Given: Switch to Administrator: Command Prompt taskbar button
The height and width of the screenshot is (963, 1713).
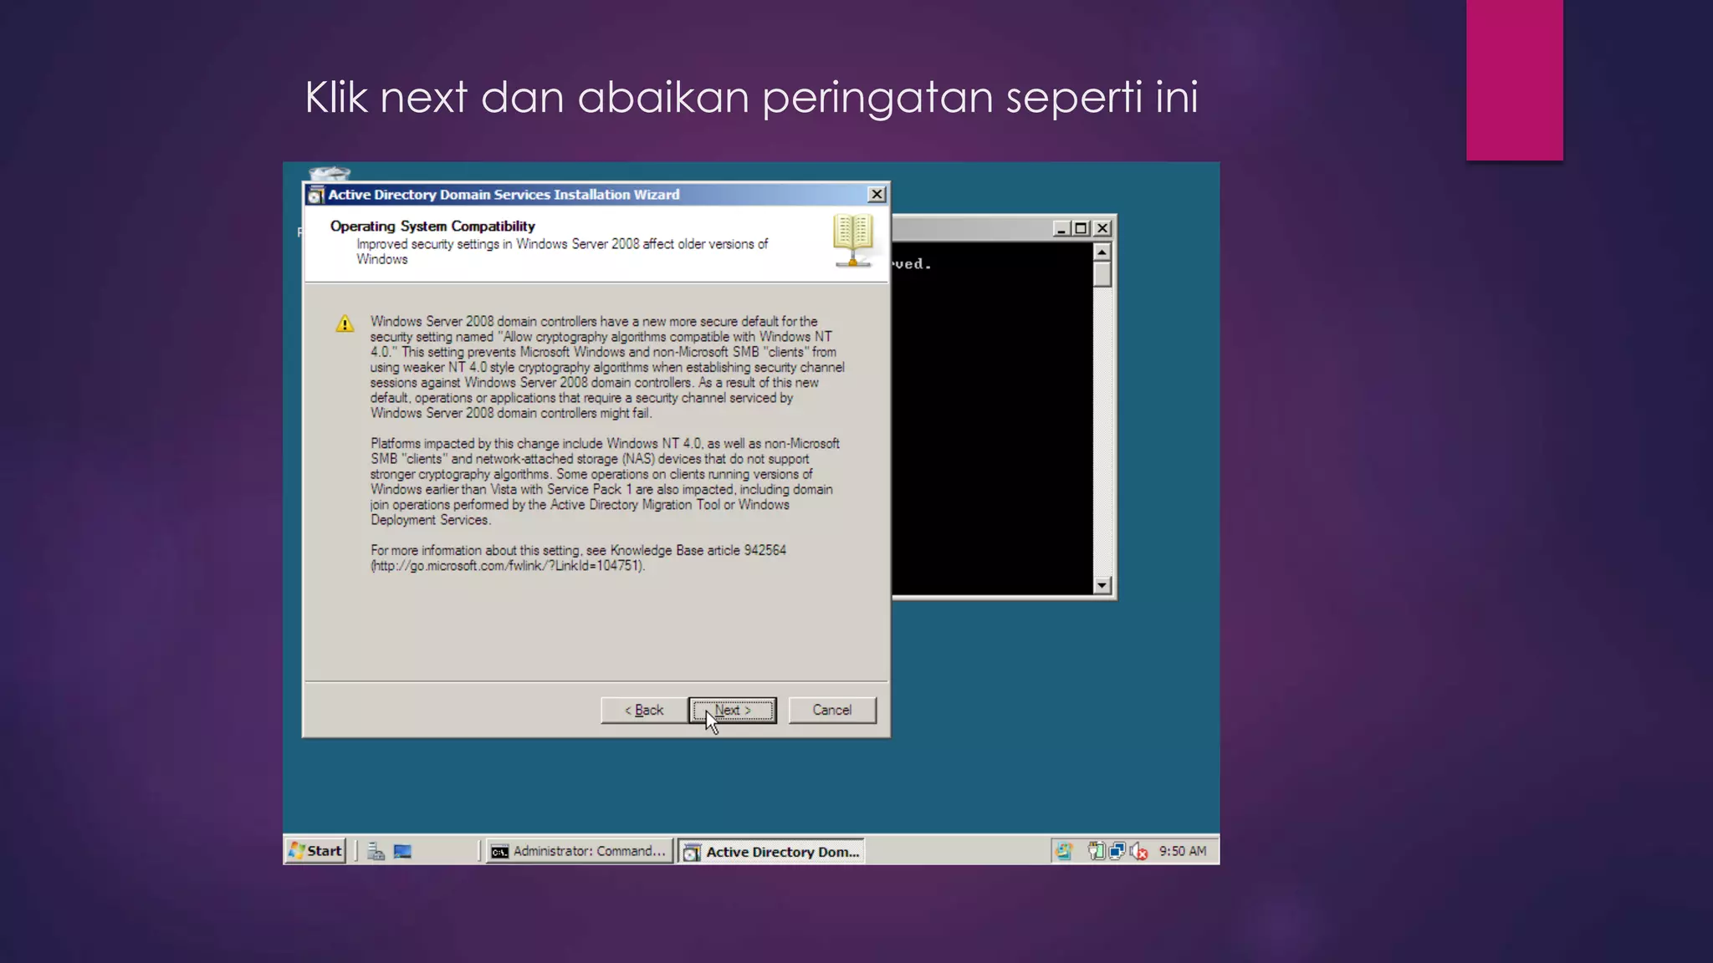Looking at the screenshot, I should [x=580, y=851].
